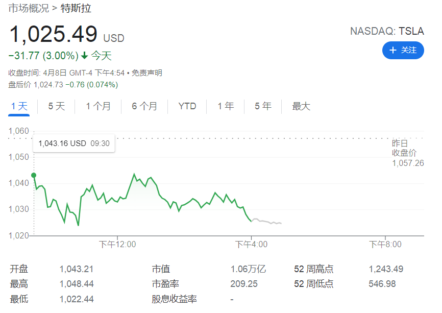Select the YTD range tab
This screenshot has height=313, width=442.
point(187,106)
